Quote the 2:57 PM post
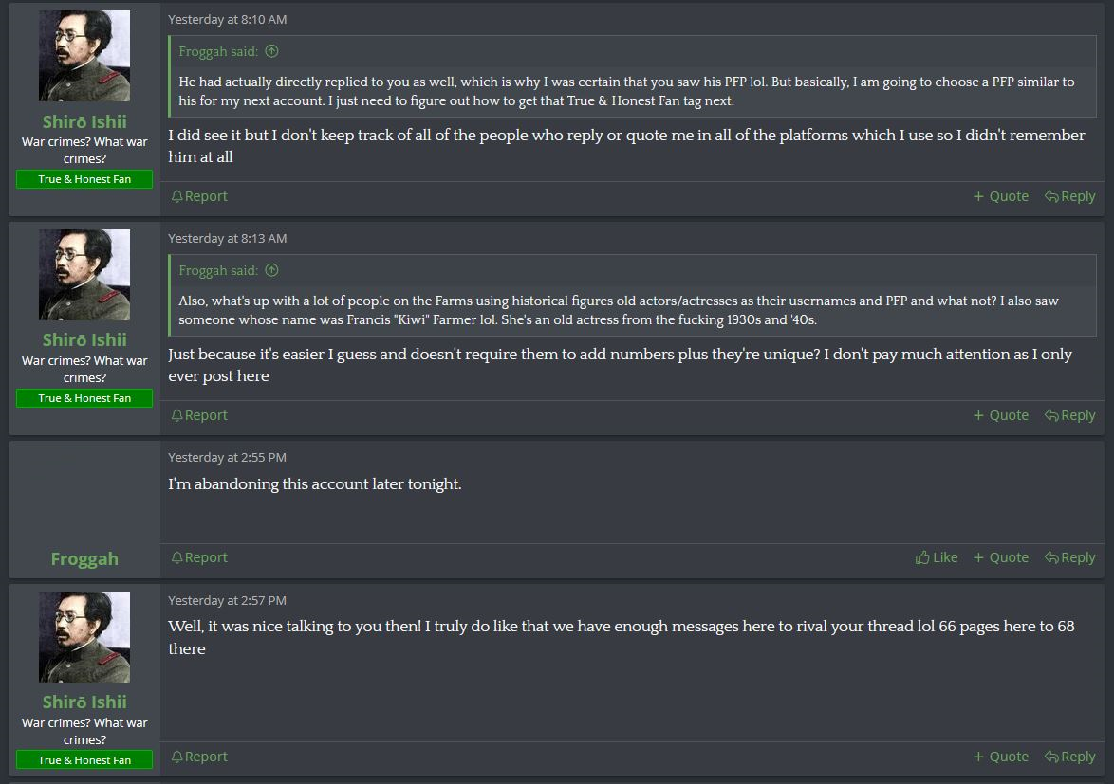The height and width of the screenshot is (784, 1114). coord(1001,757)
